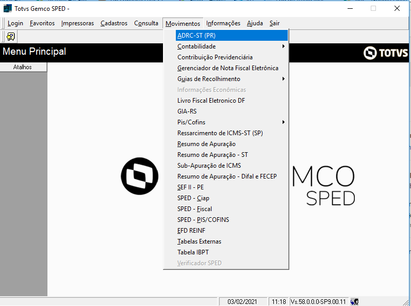
Task: Click the time 11:18 in status bar
Action: (278, 302)
